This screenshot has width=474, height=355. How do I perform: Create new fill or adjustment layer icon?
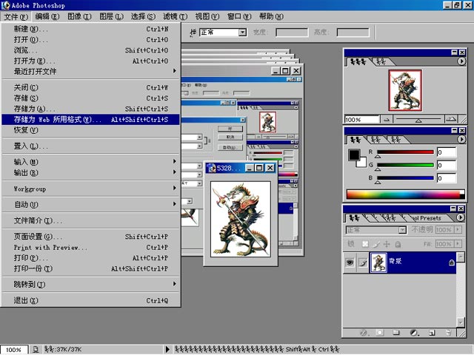click(414, 333)
